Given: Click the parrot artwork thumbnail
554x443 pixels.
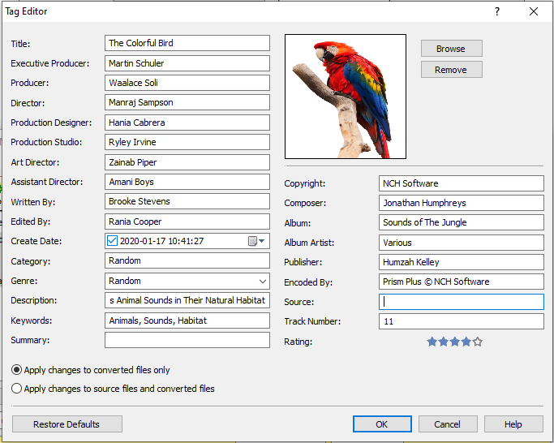Looking at the screenshot, I should click(346, 97).
